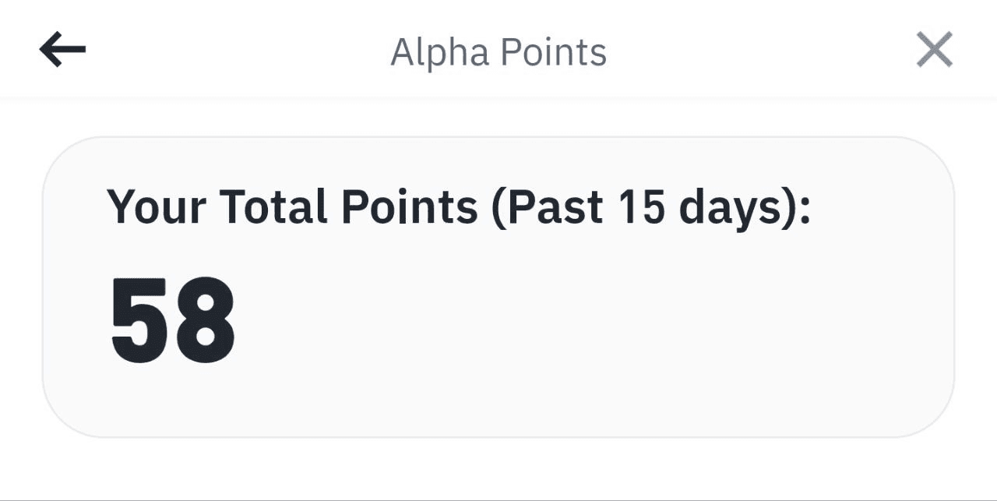Close the Alpha Points page with X
This screenshot has width=997, height=501.
(x=934, y=51)
